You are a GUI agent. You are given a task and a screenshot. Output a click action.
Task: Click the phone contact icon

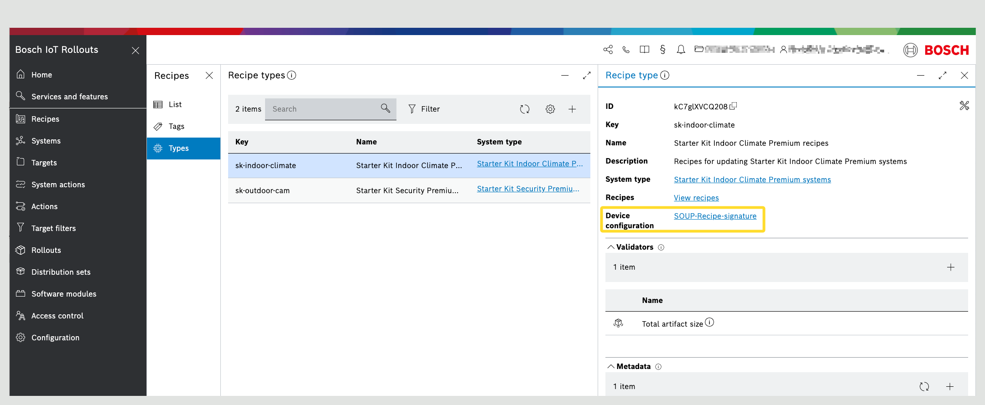pyautogui.click(x=626, y=50)
